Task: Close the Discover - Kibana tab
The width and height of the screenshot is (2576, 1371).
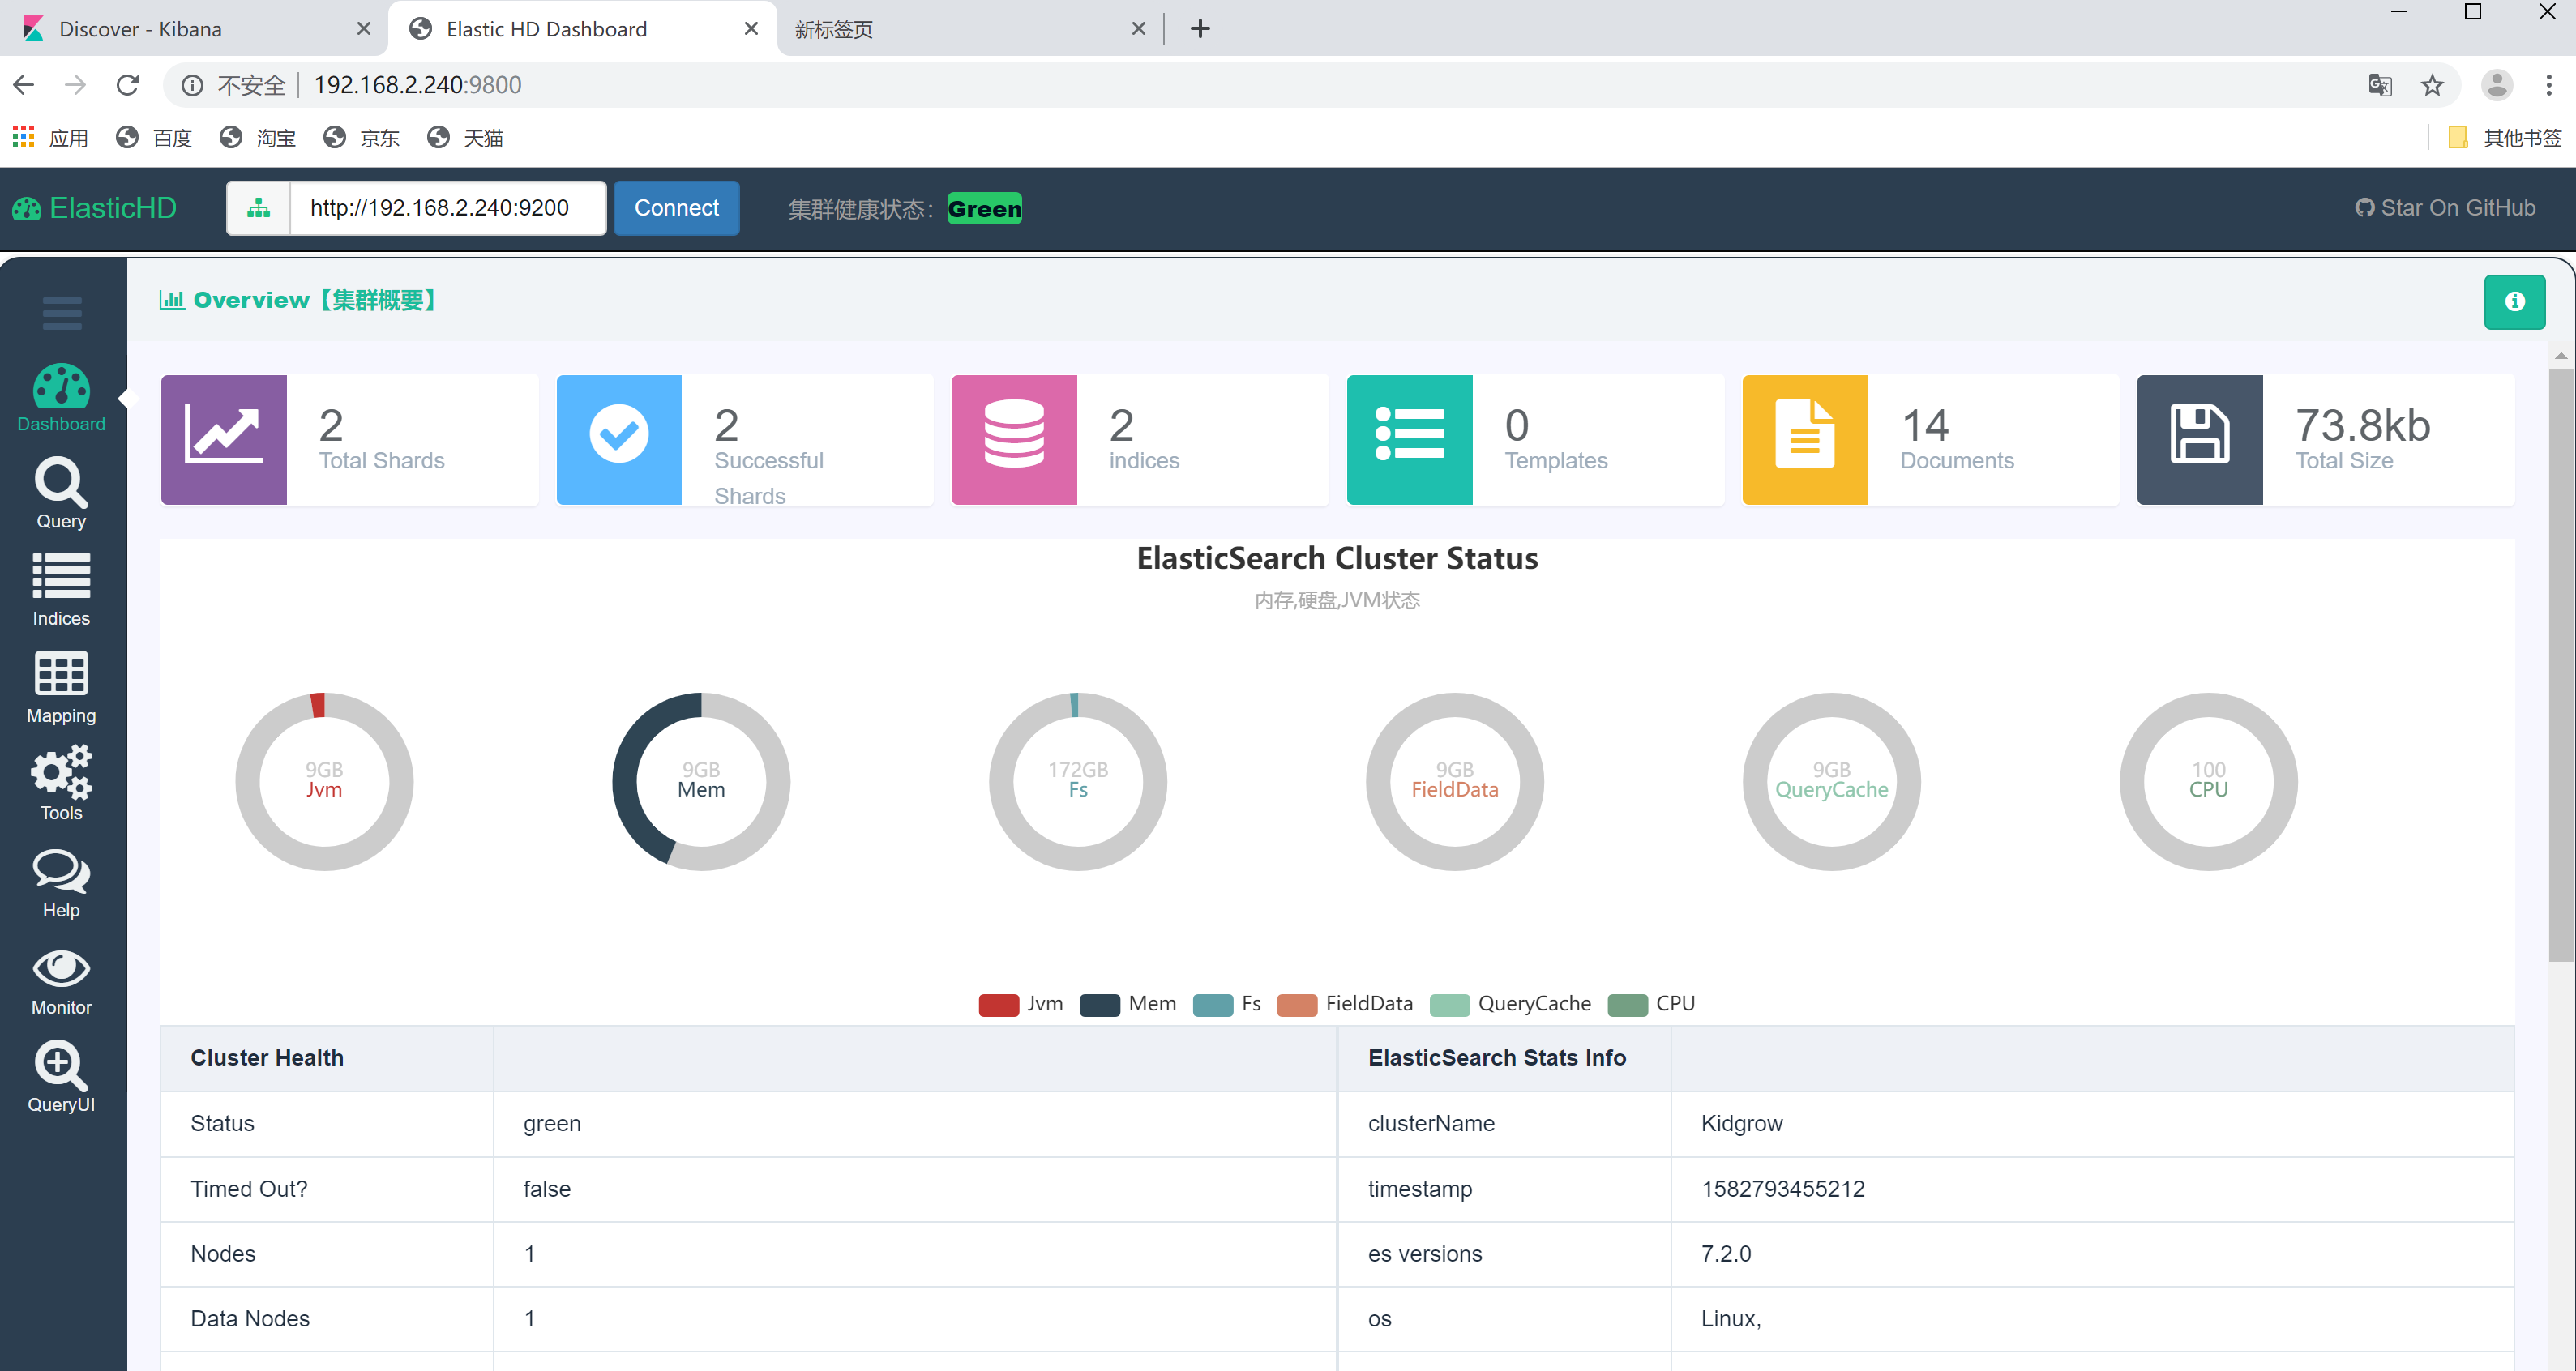Action: tap(364, 29)
